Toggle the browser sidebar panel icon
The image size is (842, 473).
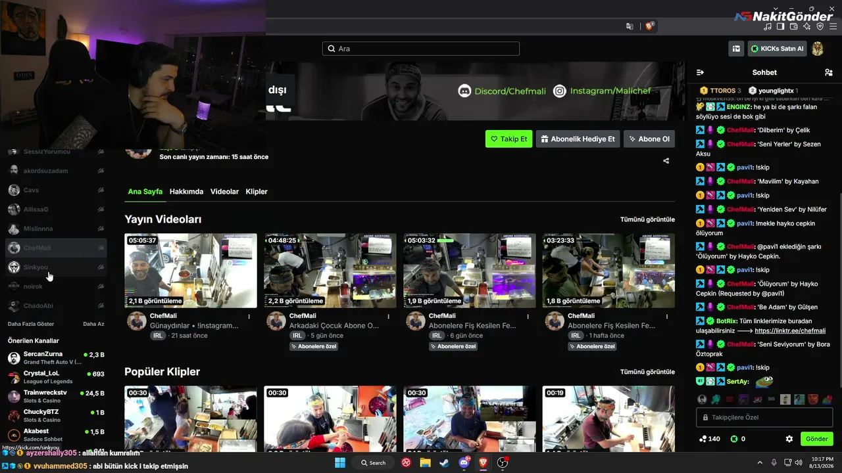click(x=781, y=26)
